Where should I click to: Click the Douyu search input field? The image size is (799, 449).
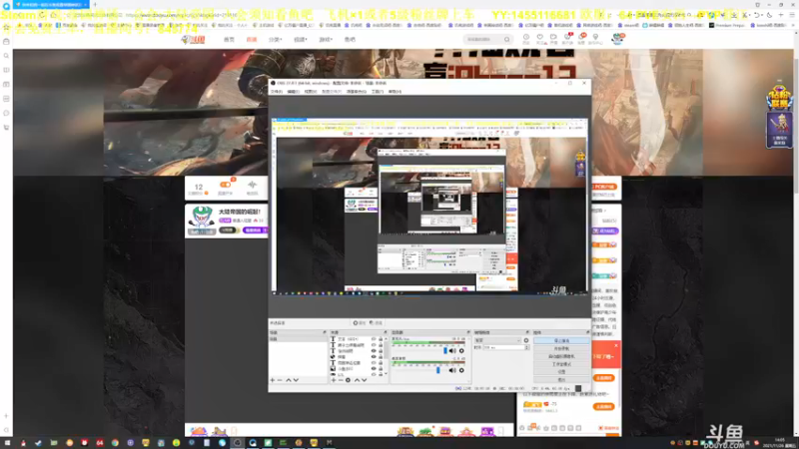483,39
